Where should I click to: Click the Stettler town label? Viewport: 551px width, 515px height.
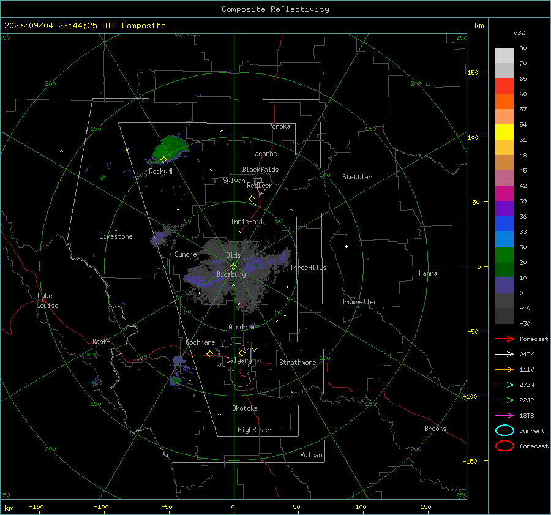tap(357, 177)
